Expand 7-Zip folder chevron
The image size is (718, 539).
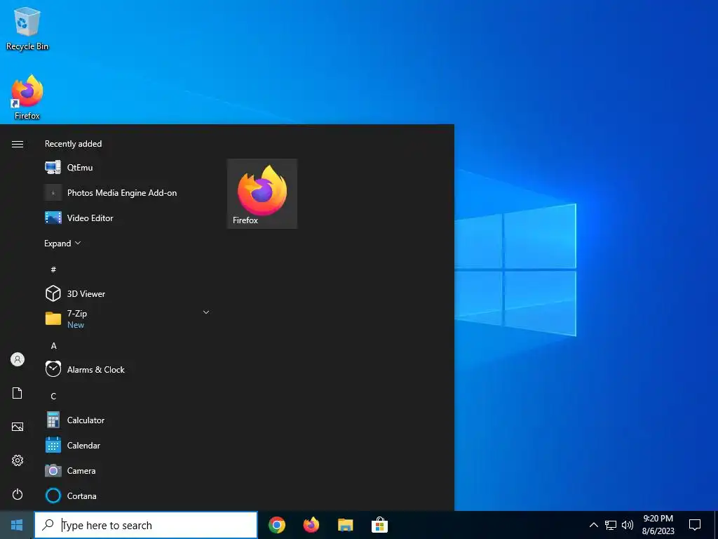point(206,312)
